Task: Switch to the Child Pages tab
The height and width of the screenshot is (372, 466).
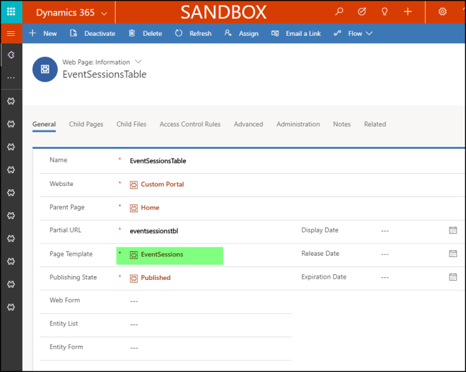Action: tap(86, 124)
